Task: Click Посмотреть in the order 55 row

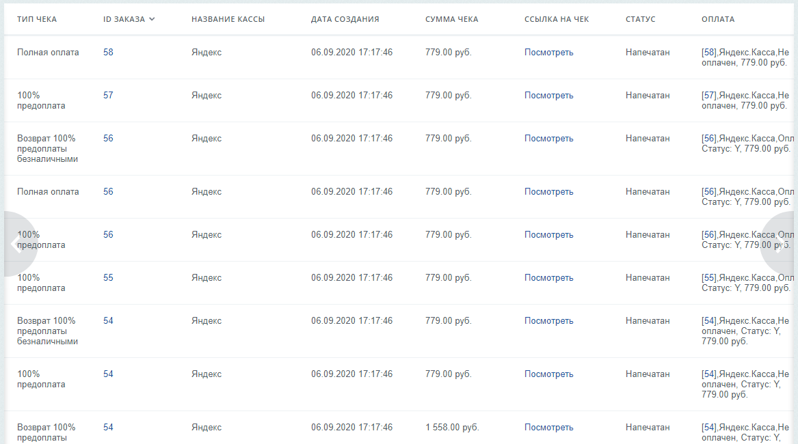Action: 548,278
